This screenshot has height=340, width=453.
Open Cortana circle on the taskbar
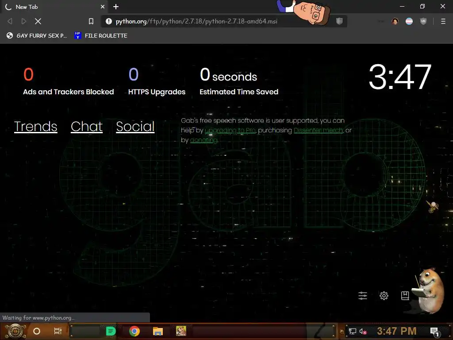click(x=37, y=331)
